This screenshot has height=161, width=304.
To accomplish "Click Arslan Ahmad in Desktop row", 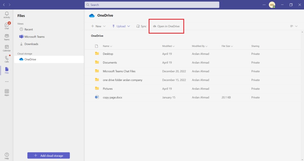I will tap(200, 54).
